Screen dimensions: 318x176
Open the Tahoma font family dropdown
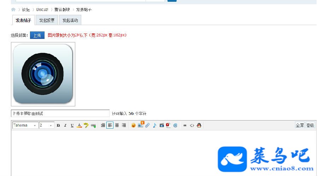pos(25,125)
